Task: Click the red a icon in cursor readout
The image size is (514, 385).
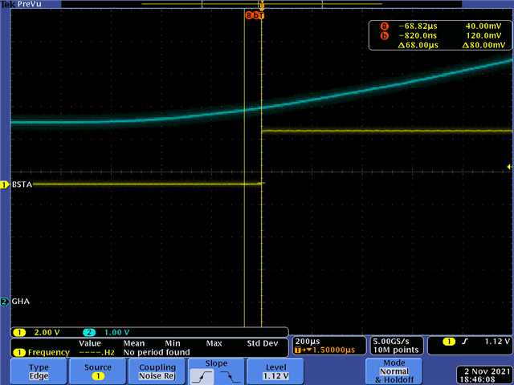Action: click(x=384, y=26)
